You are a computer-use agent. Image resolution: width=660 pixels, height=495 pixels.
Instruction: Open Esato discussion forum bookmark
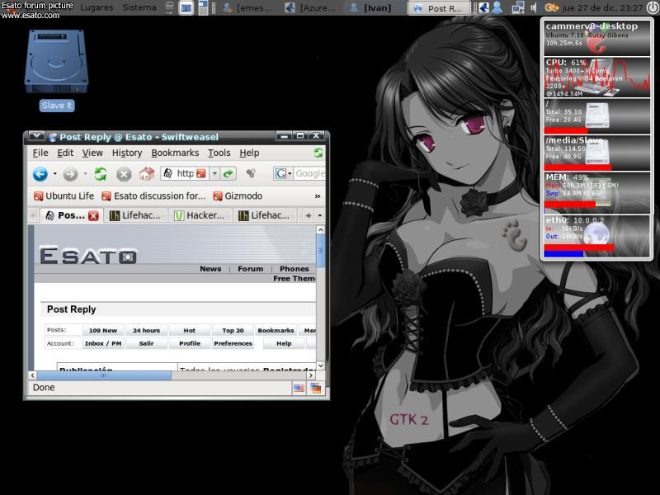pyautogui.click(x=153, y=196)
